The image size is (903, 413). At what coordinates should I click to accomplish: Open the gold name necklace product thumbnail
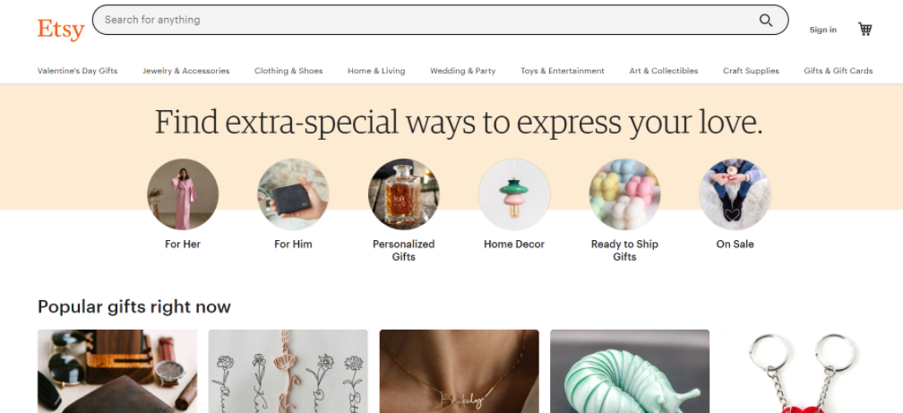point(459,371)
